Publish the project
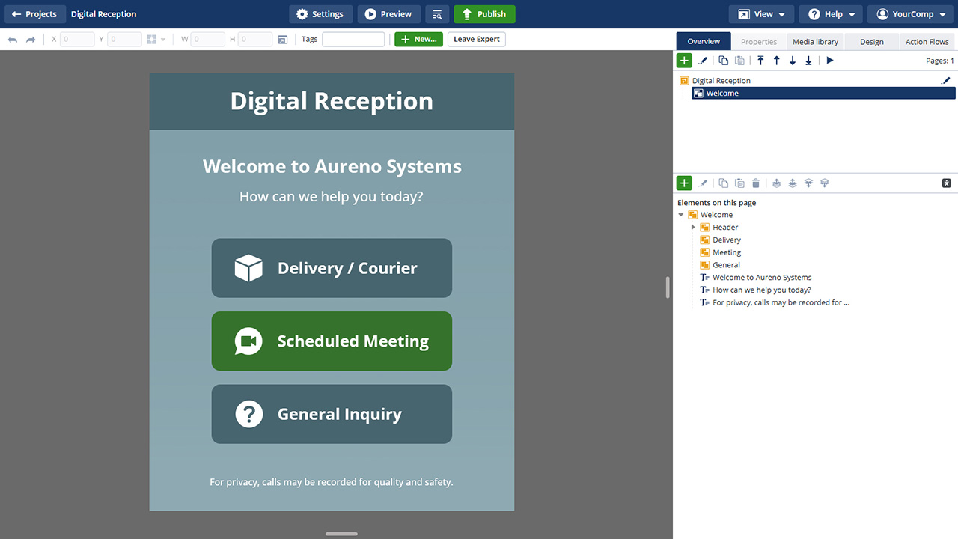This screenshot has height=539, width=958. pos(484,13)
